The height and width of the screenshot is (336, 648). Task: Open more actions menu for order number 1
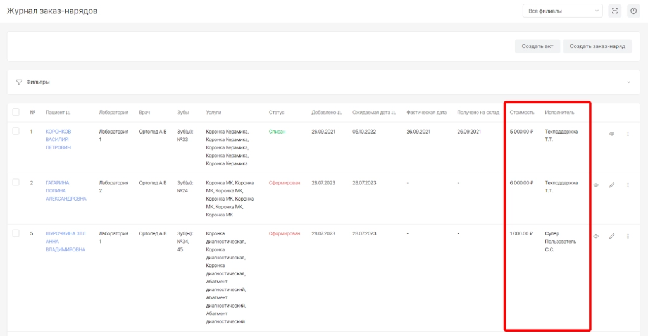[628, 134]
